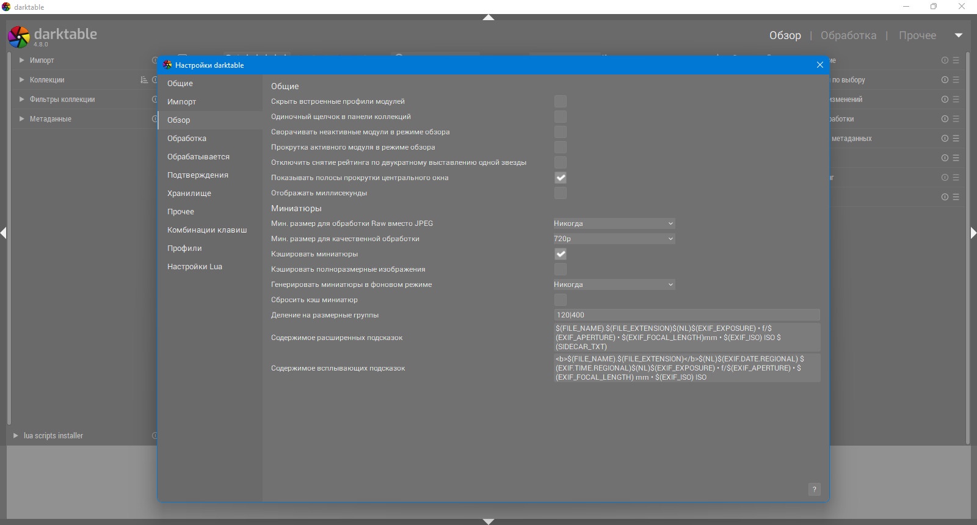This screenshot has width=977, height=525.
Task: Expand the lua scripts installer module
Action: point(16,436)
